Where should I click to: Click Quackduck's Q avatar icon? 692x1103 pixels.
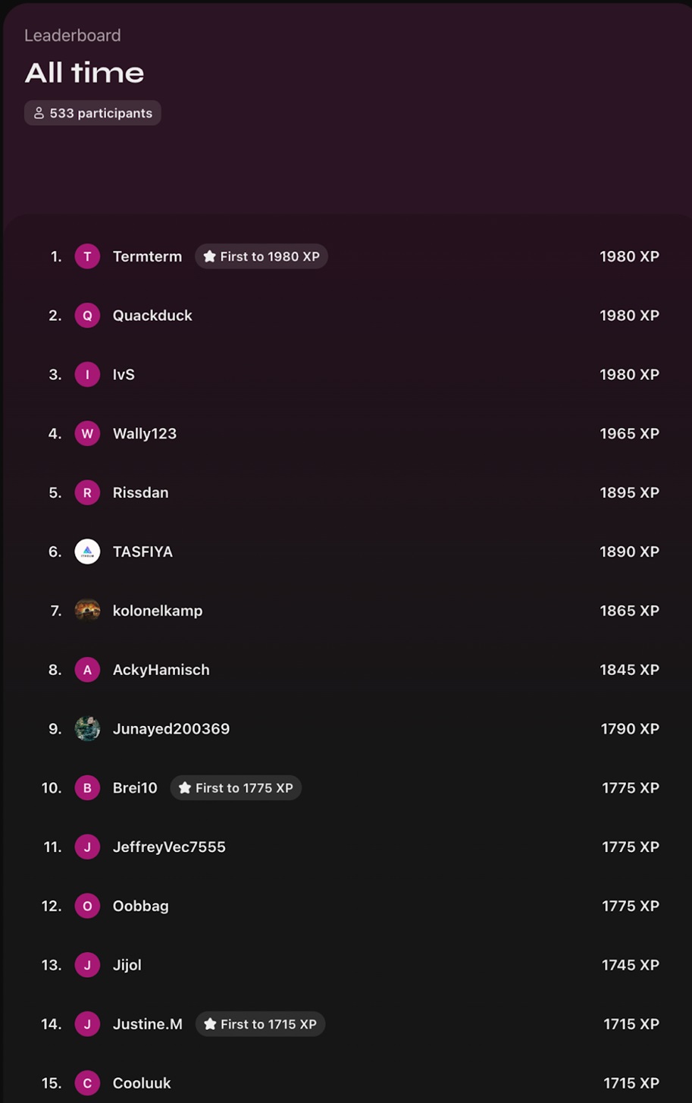point(87,316)
